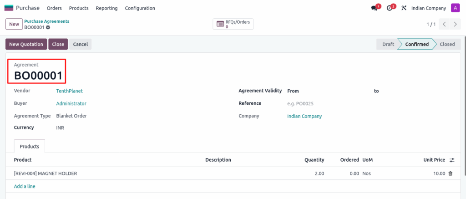Select the Confirmed status stage

click(x=417, y=44)
